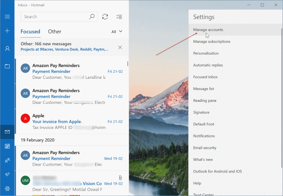Open the To Do checkmark icon

point(7,174)
